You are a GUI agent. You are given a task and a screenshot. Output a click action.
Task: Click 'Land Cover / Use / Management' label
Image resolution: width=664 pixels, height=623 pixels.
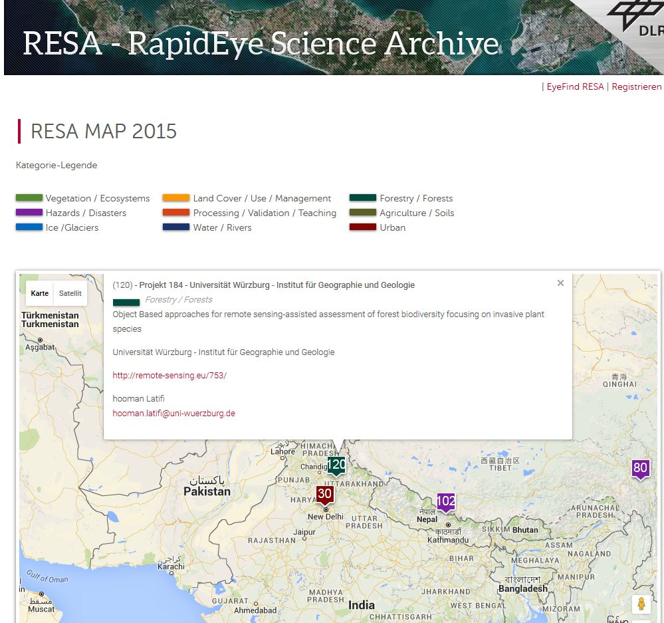pyautogui.click(x=262, y=198)
